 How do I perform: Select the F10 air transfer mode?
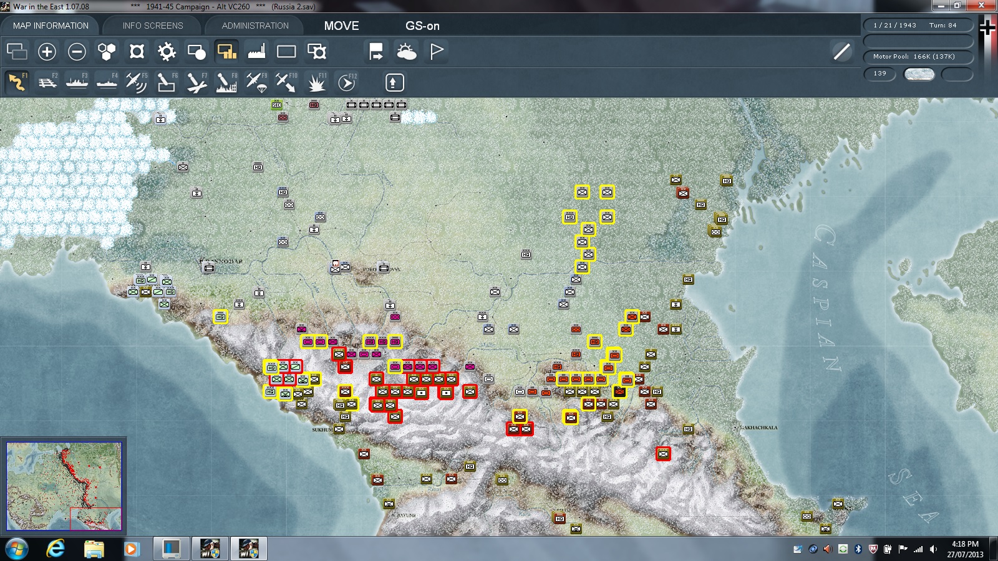pyautogui.click(x=286, y=82)
